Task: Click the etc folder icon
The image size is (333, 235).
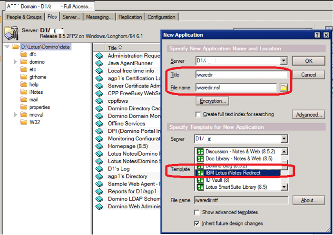Action: tap(24, 69)
